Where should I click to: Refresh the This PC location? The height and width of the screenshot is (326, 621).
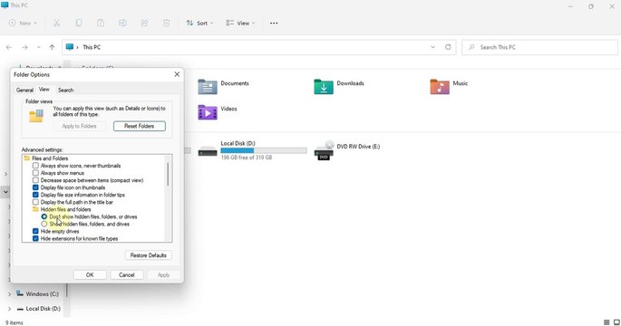448,47
